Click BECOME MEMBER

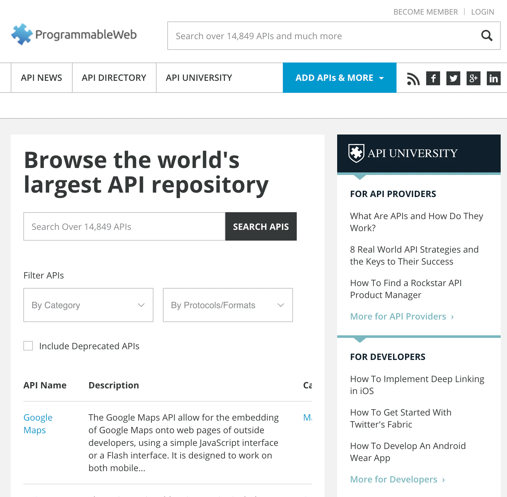(x=426, y=12)
